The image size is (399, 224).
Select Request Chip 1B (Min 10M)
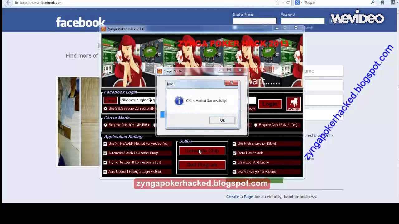tap(256, 125)
